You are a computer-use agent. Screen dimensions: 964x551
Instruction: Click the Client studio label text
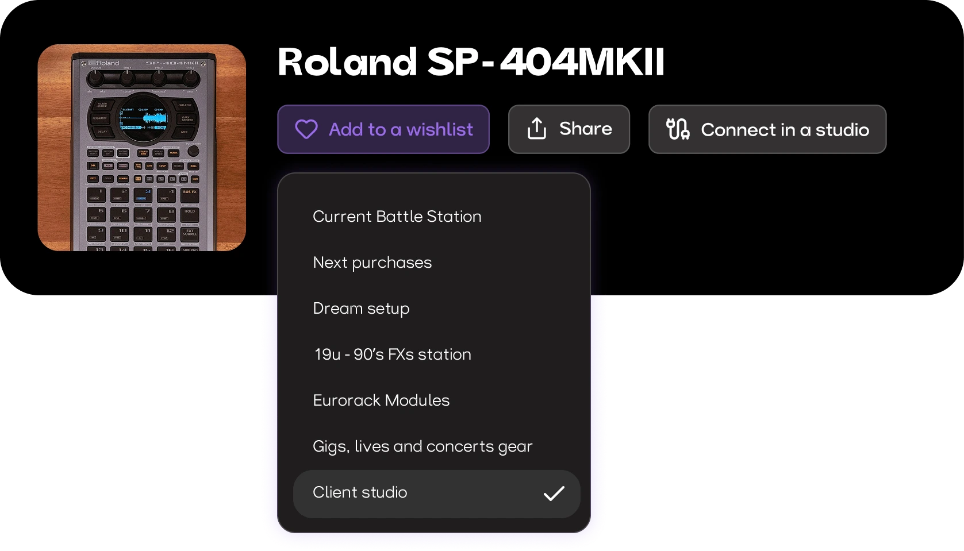(x=360, y=492)
